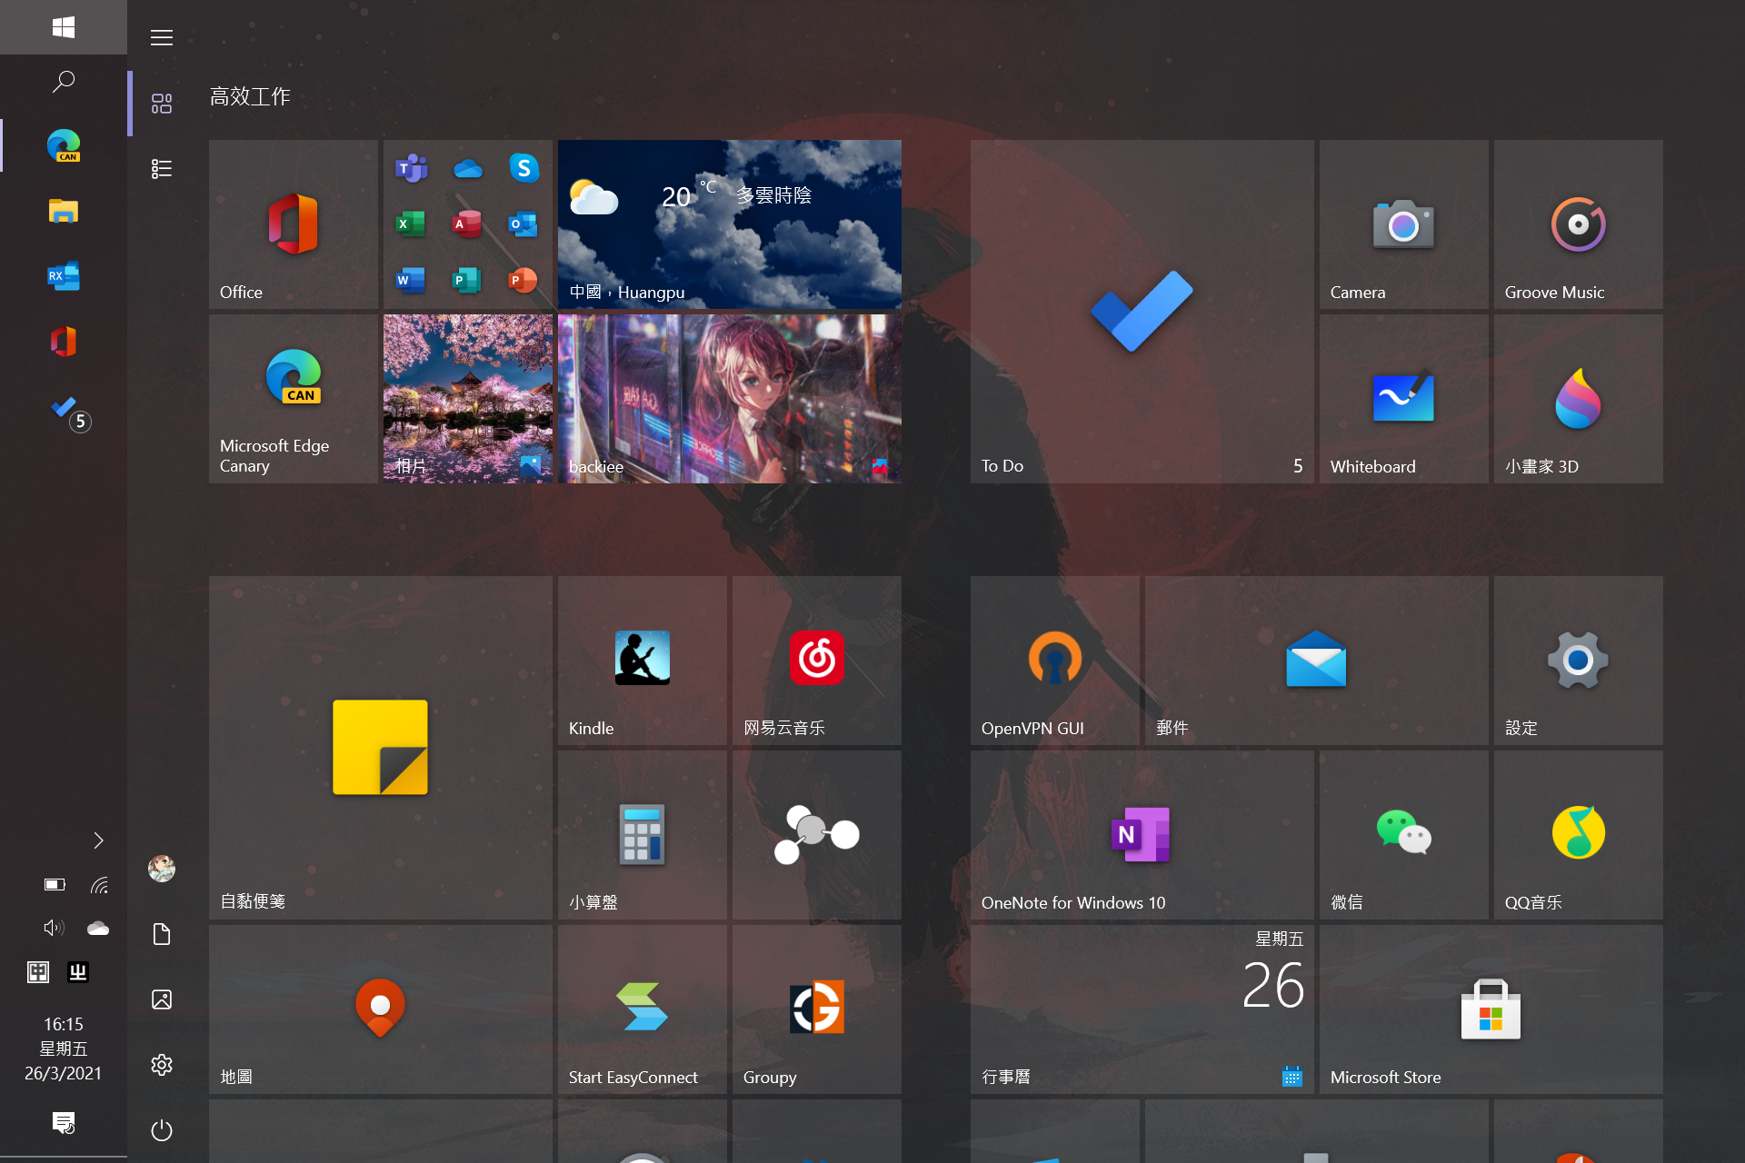Open the Groove Music tile
The height and width of the screenshot is (1163, 1745).
click(1578, 224)
